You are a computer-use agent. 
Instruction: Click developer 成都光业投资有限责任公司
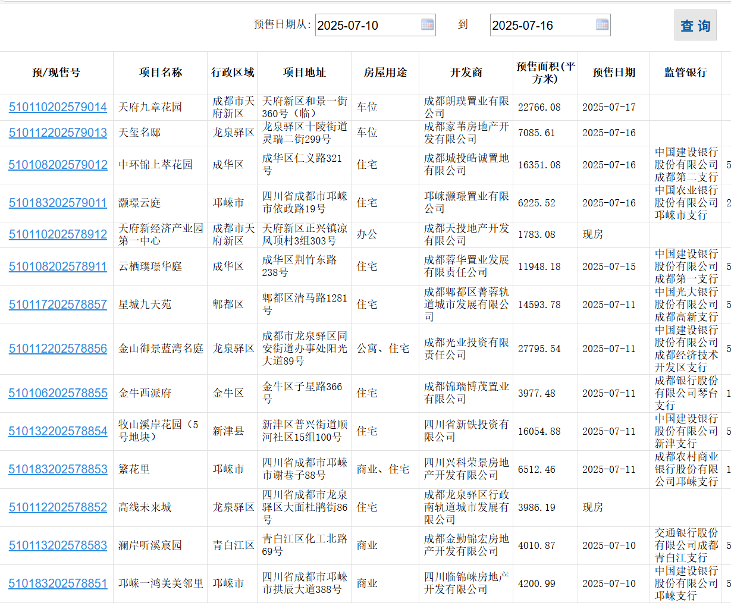(466, 349)
